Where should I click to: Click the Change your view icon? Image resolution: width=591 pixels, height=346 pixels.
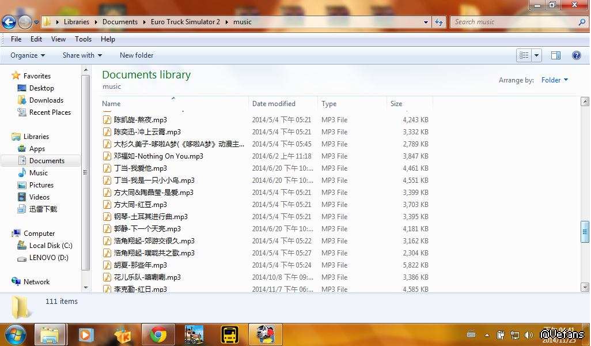pyautogui.click(x=524, y=55)
